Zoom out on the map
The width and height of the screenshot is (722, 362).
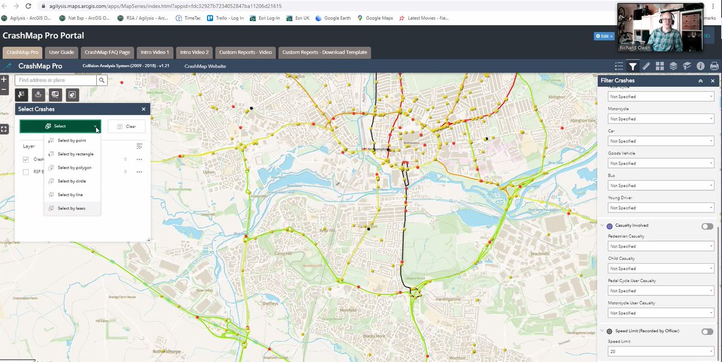pos(4,89)
